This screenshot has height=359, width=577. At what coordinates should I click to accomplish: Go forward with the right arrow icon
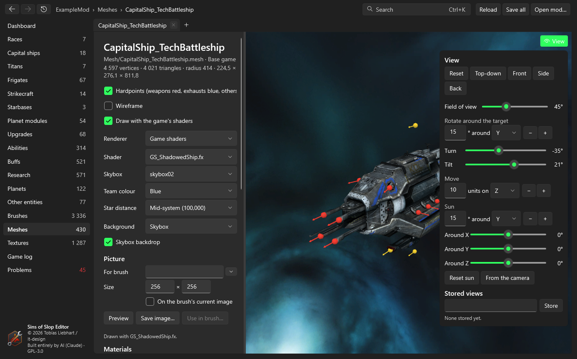point(28,9)
